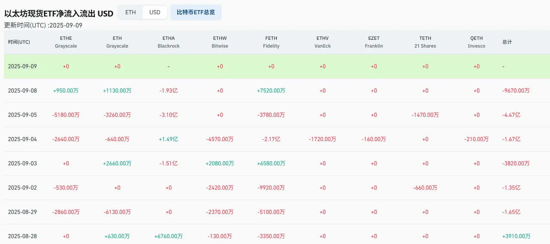Select the USD unit toggle
The image size is (550, 244).
click(x=155, y=12)
